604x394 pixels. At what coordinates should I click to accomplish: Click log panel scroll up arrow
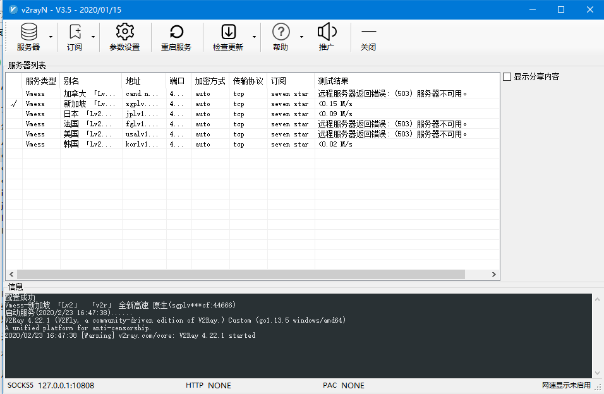tap(597, 299)
